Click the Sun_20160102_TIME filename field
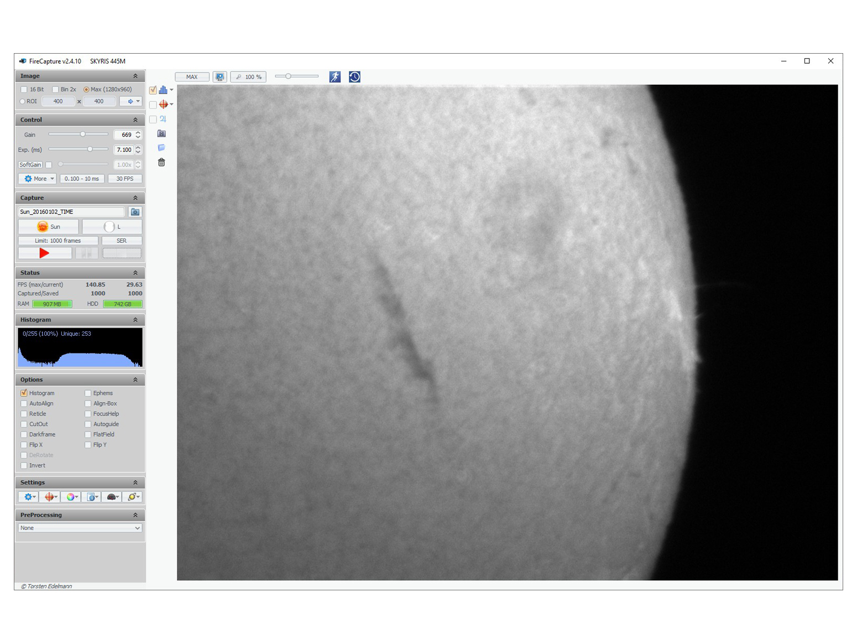 click(71, 212)
